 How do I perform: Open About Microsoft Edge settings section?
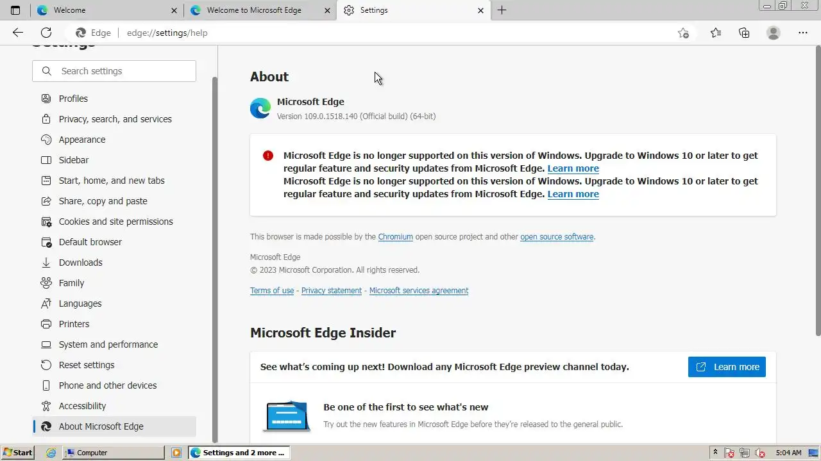click(114, 426)
